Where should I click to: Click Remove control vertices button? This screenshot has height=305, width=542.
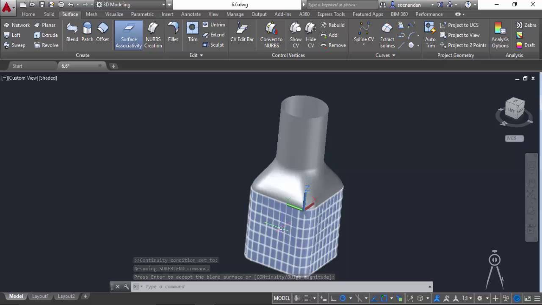[333, 45]
